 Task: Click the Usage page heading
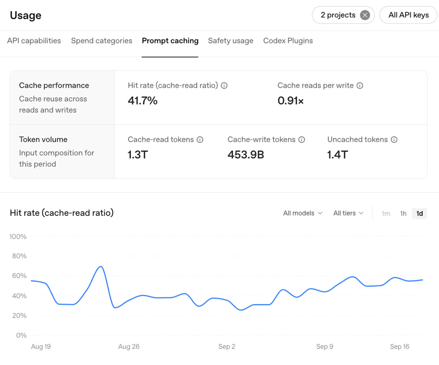[26, 15]
